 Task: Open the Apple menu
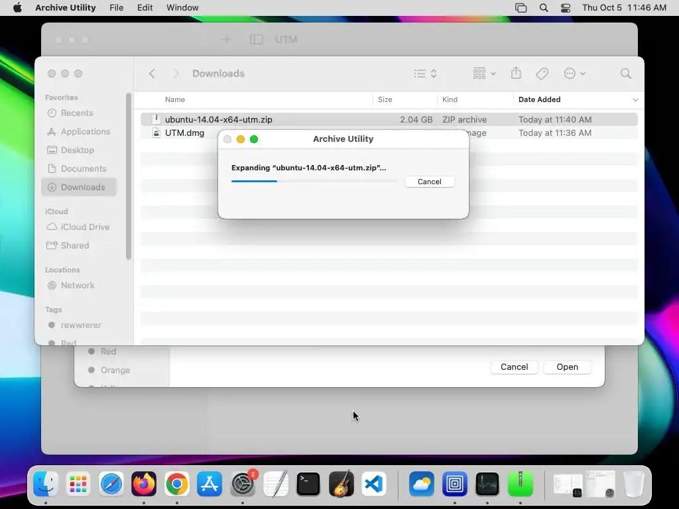pyautogui.click(x=17, y=8)
